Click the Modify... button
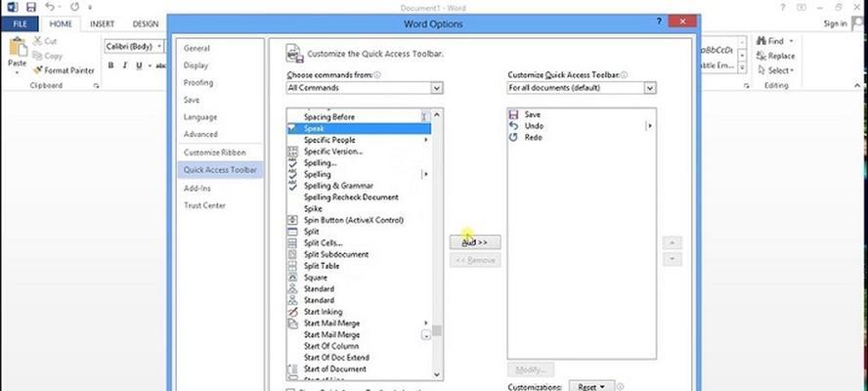Image resolution: width=868 pixels, height=391 pixels. 531,369
